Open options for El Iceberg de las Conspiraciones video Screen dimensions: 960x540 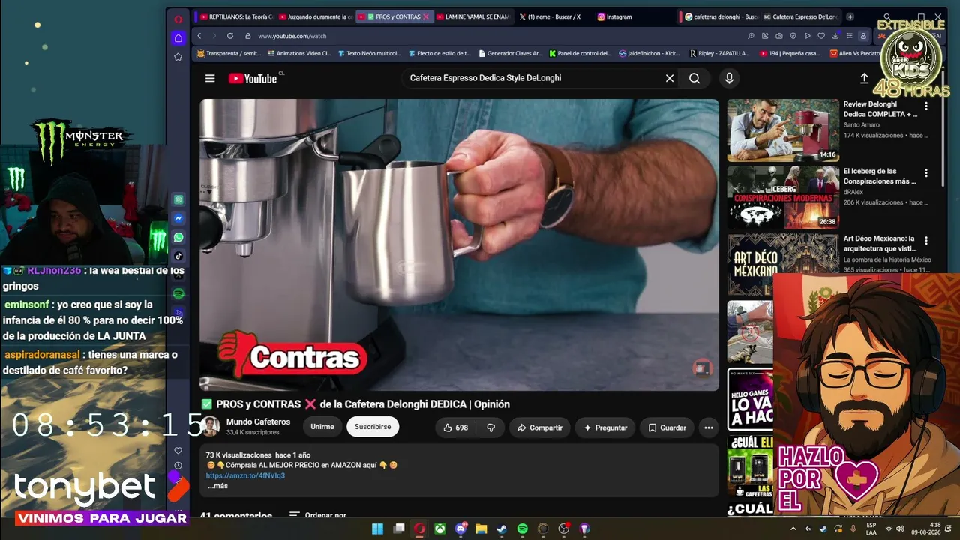click(926, 173)
